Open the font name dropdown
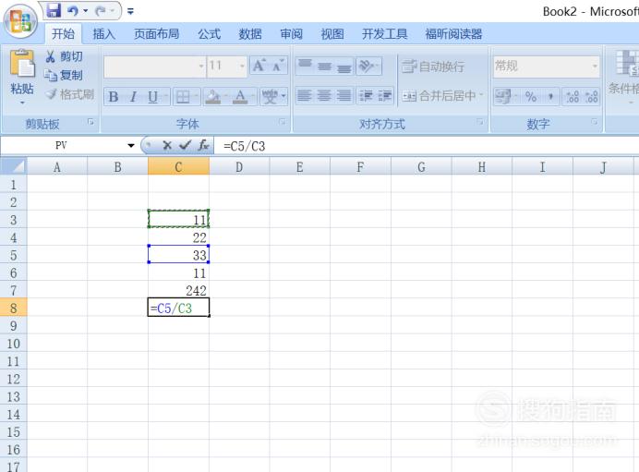Screen dimensions: 639x472 click(201, 66)
